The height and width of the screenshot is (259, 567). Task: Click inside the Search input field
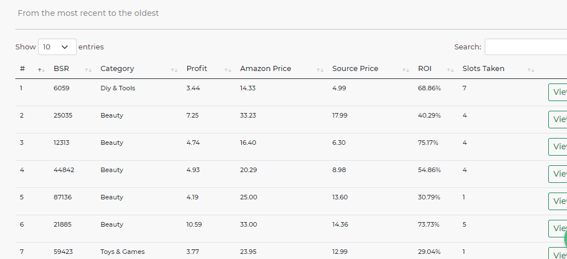click(526, 47)
